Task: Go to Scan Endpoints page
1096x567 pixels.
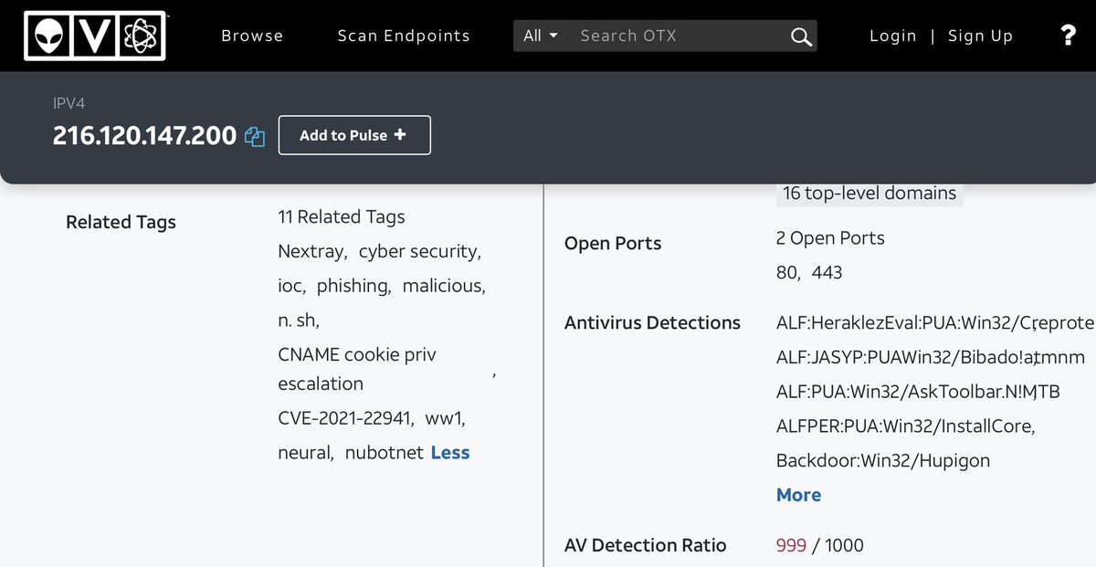Action: pos(404,36)
